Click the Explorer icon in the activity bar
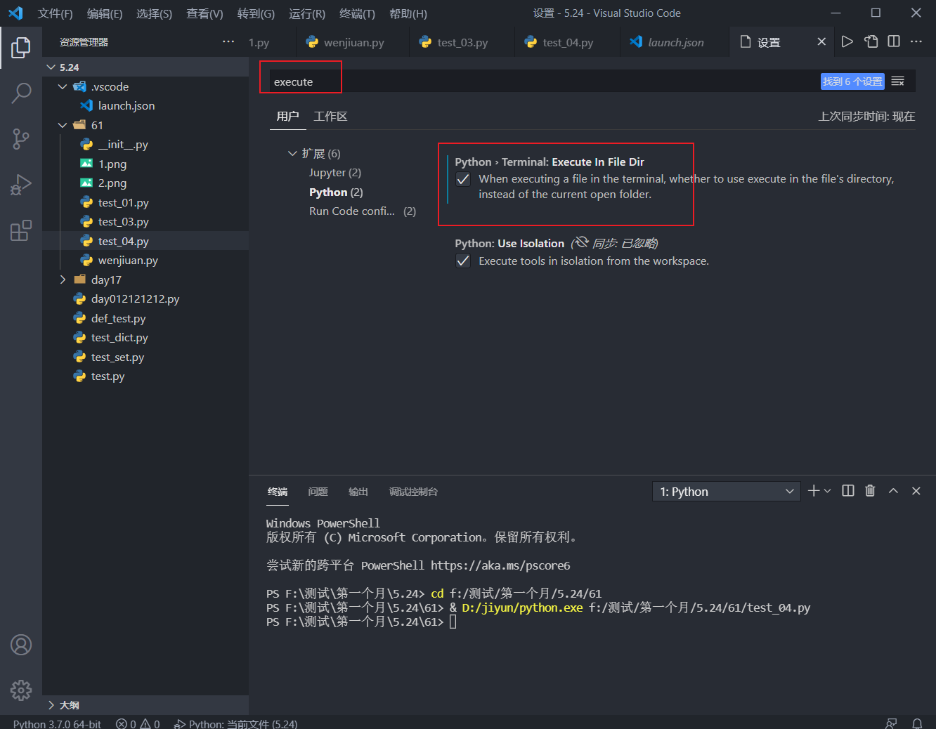936x729 pixels. [21, 48]
